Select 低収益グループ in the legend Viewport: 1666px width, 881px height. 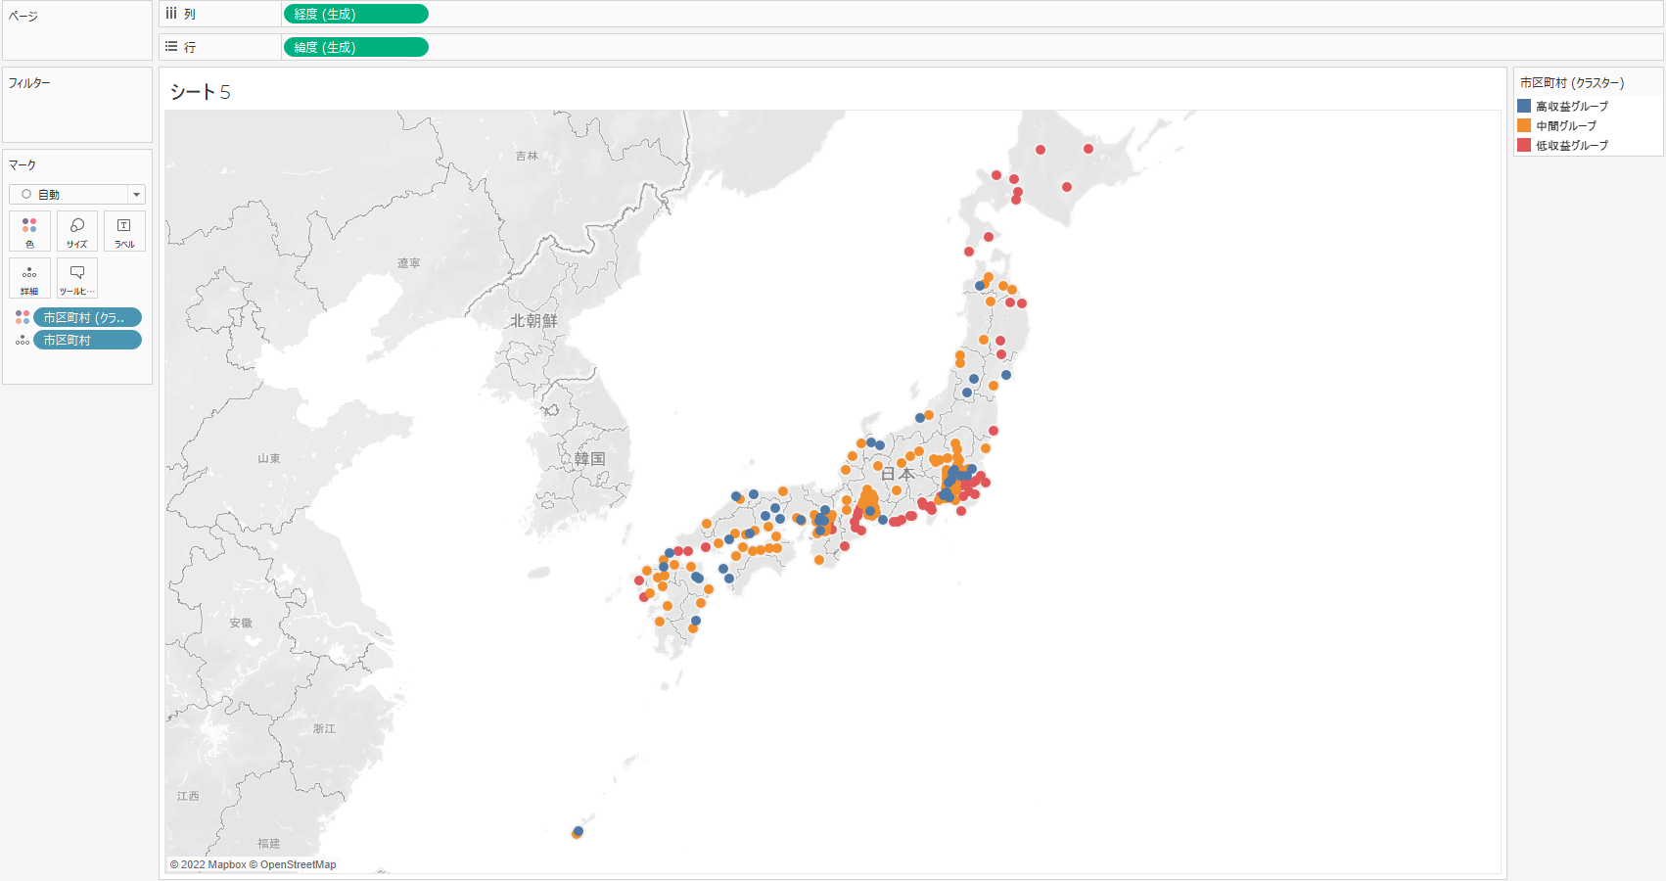tap(1571, 145)
